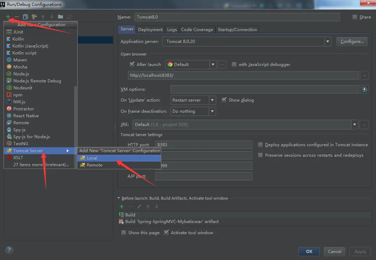
Task: Open browser selection ellipsis button
Action: [222, 65]
